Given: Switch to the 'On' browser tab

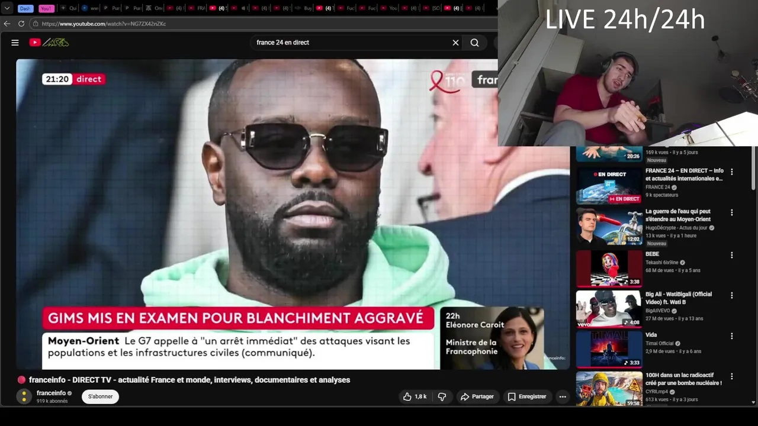Looking at the screenshot, I should point(155,8).
